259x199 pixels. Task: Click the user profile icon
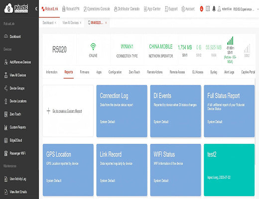[219, 9]
